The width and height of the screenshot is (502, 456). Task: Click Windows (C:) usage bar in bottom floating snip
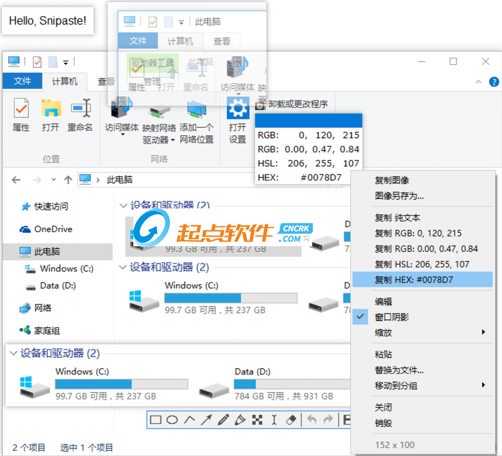coord(121,384)
